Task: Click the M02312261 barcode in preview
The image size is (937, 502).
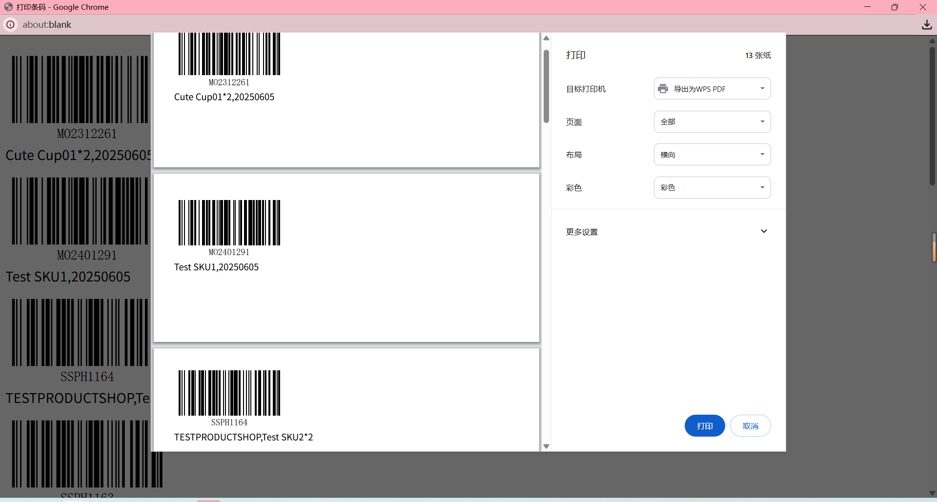Action: pyautogui.click(x=229, y=54)
